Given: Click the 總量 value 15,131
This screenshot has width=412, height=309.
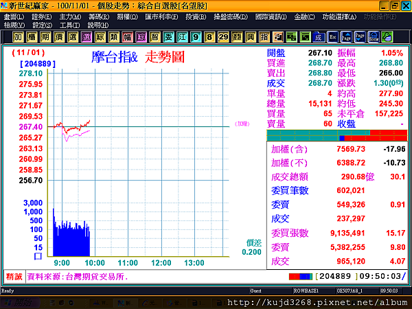Looking at the screenshot, I should pos(320,104).
